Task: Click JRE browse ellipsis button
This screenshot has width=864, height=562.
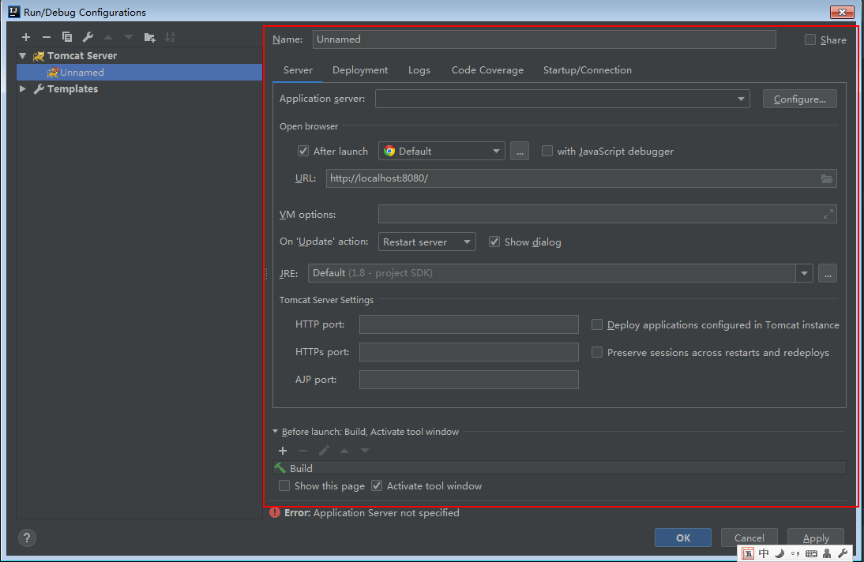Action: coord(828,273)
